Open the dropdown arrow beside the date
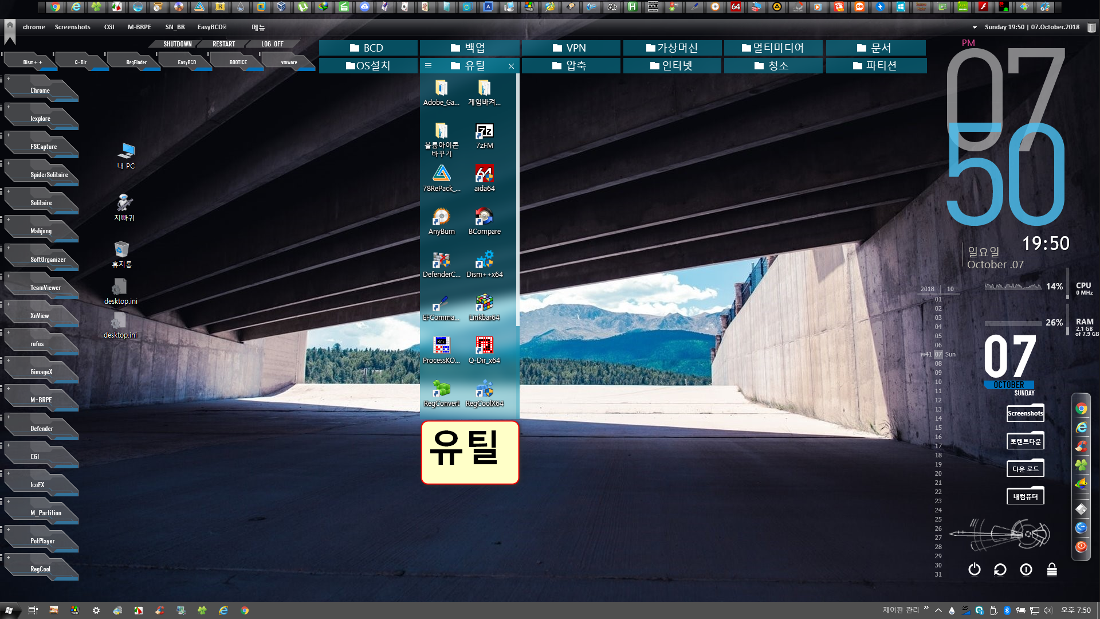This screenshot has width=1100, height=619. coord(975,28)
